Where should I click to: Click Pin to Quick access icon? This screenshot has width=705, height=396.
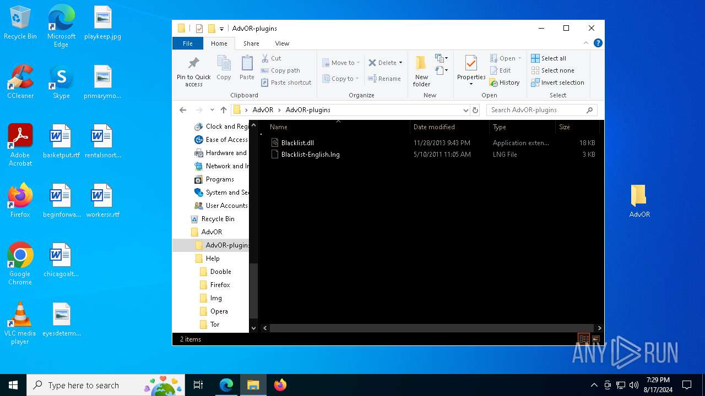tap(193, 63)
